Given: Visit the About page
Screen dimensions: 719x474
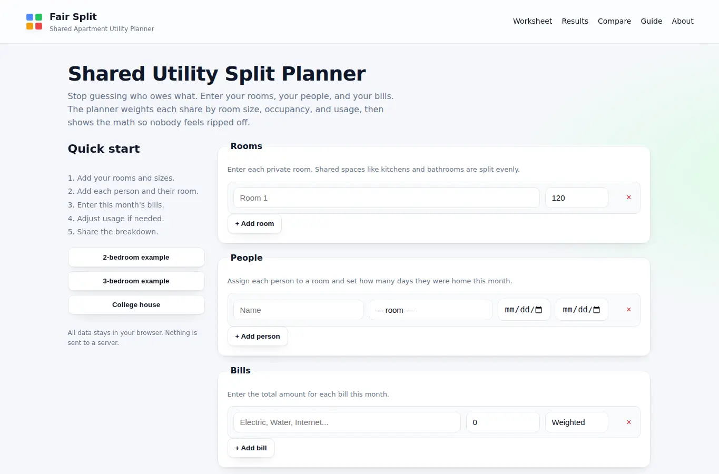Looking at the screenshot, I should point(683,21).
